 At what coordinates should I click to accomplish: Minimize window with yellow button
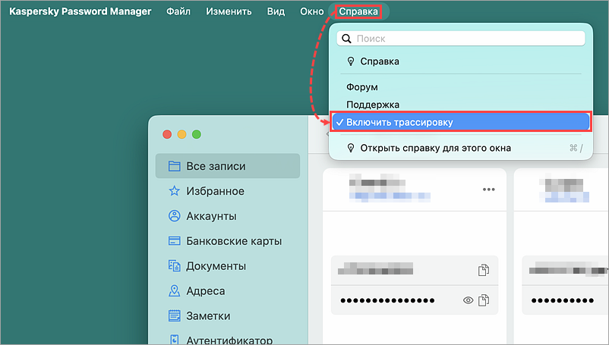[x=181, y=134]
